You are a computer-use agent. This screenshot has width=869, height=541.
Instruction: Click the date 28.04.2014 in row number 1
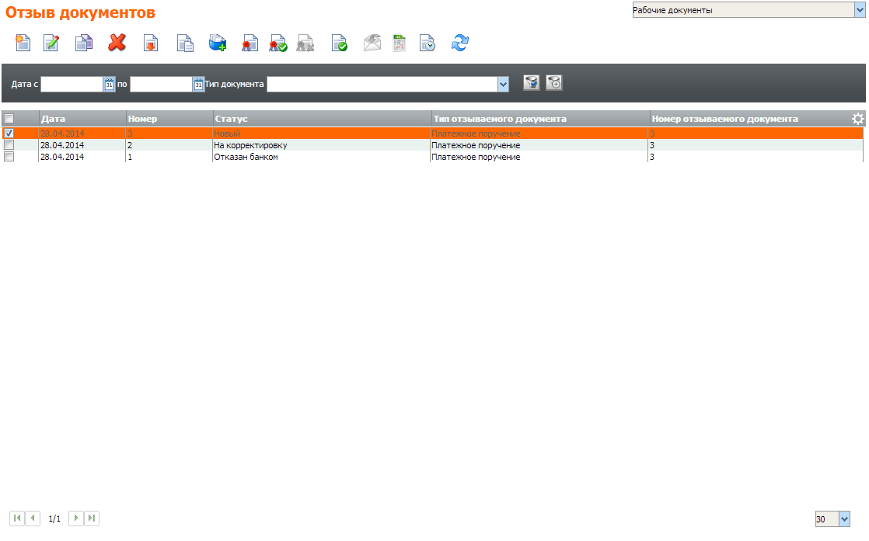click(x=62, y=157)
